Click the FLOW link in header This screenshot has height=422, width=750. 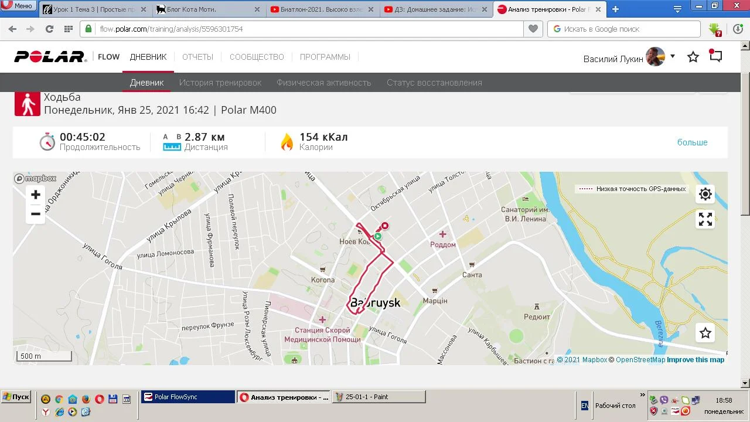pos(108,57)
